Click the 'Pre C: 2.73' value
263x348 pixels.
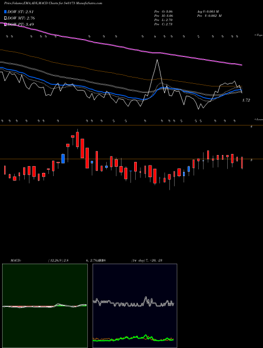click(164, 24)
